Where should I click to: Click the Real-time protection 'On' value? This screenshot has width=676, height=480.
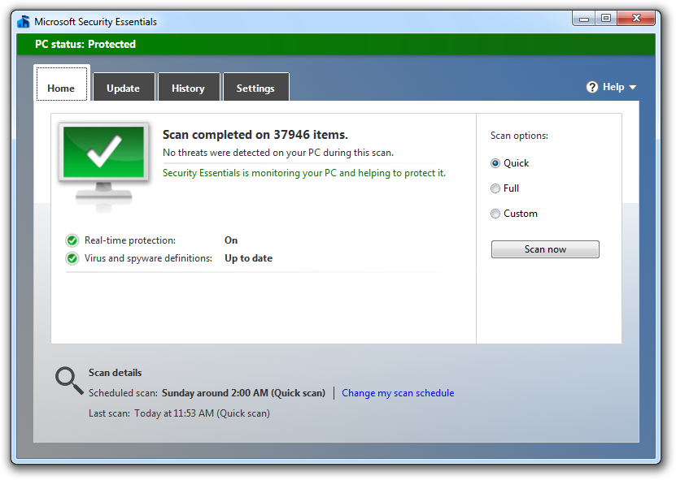click(x=231, y=240)
